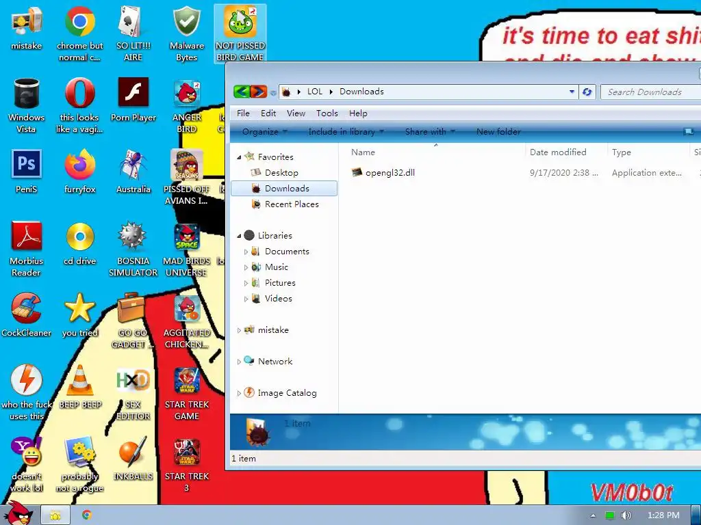Refresh the Downloads folder view
Screen dimensions: 701x525
point(587,92)
